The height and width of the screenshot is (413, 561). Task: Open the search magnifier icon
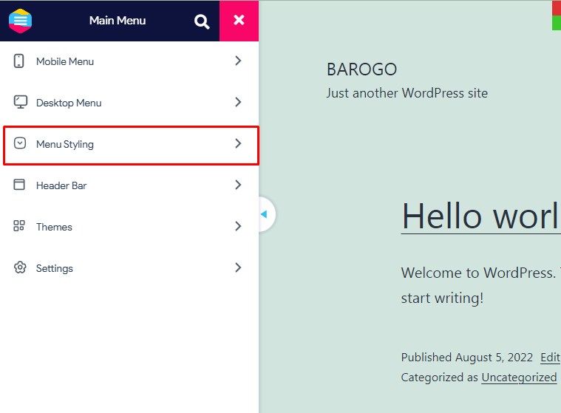(x=202, y=21)
